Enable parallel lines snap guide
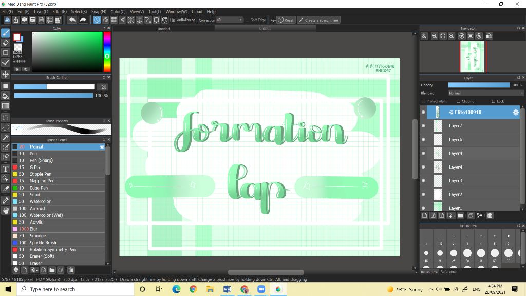The height and width of the screenshot is (296, 526). point(105,20)
